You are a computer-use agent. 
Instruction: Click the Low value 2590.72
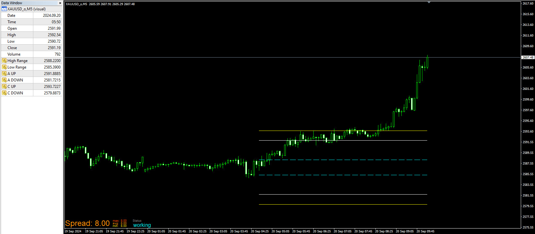pyautogui.click(x=54, y=41)
